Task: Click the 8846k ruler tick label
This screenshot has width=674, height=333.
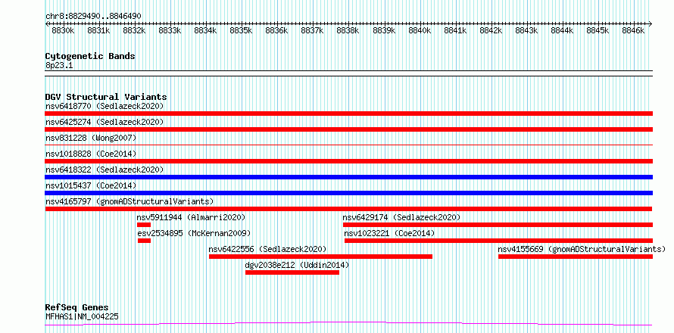Action: click(634, 31)
